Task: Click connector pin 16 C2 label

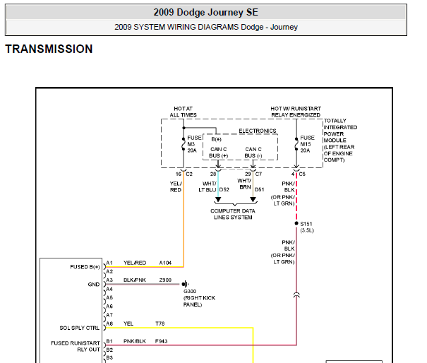Action: pyautogui.click(x=184, y=174)
